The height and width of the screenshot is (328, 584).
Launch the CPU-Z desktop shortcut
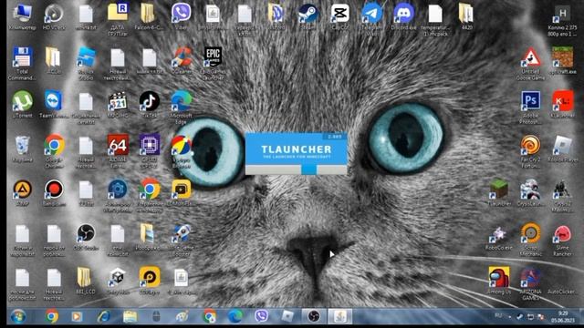pyautogui.click(x=150, y=151)
